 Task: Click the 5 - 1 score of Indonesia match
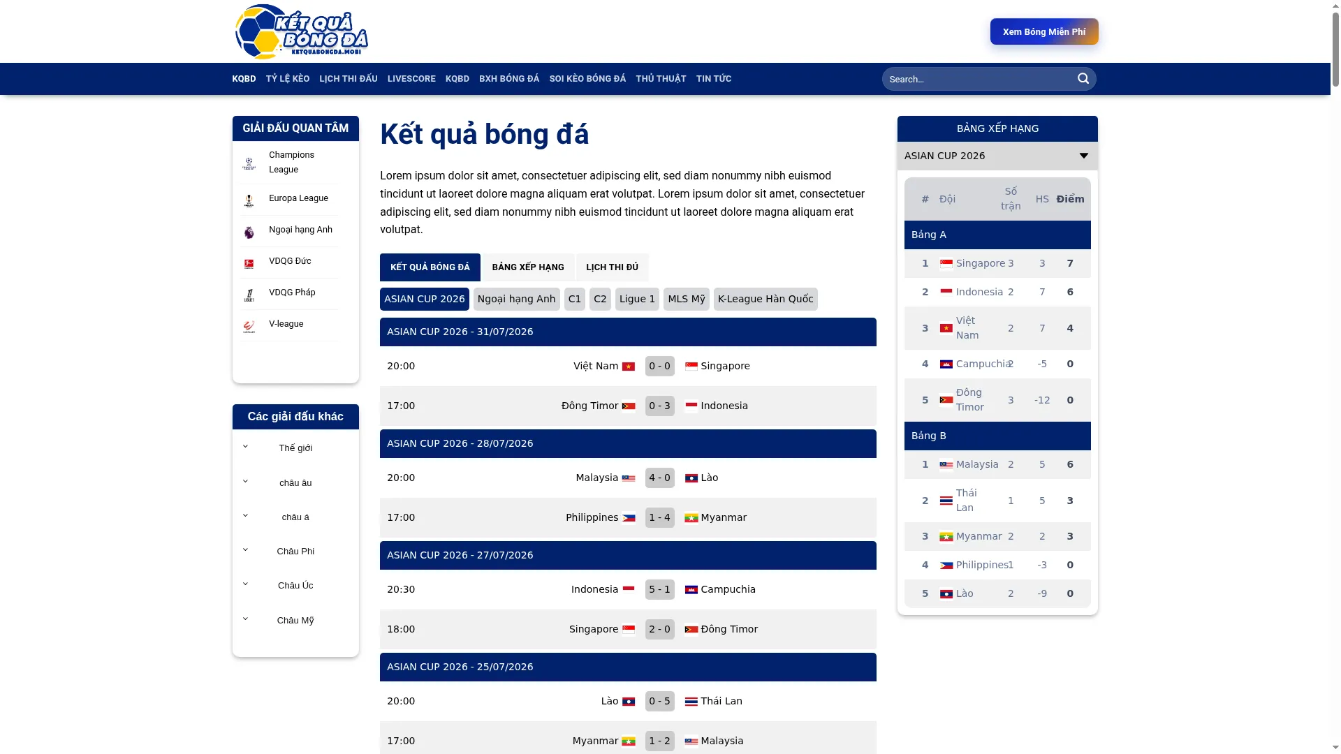[x=660, y=589]
